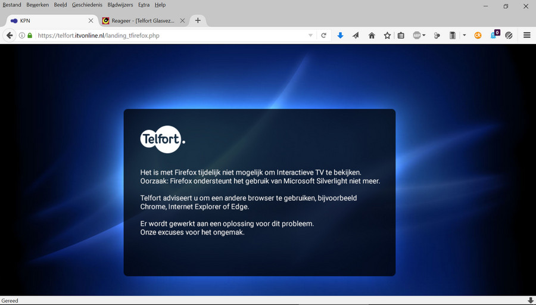Screen dimensions: 536x305
Task: Open the Downloads blue arrow icon
Action: 340,35
